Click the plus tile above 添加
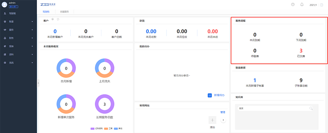The height and width of the screenshot is (133, 328). 212,120
